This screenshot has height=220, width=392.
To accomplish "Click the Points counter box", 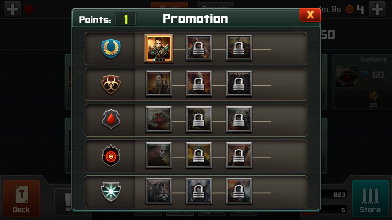I will pos(125,19).
